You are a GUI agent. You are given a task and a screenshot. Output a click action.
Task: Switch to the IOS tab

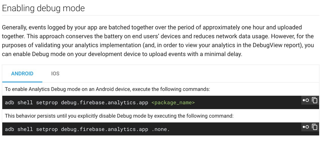coord(55,74)
